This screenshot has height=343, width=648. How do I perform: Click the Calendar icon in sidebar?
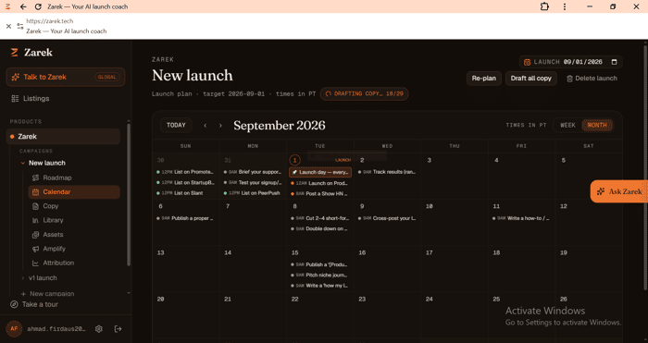[35, 192]
